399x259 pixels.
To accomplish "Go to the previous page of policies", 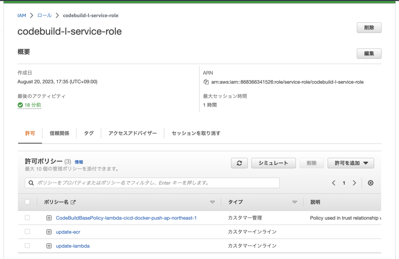I will 333,183.
